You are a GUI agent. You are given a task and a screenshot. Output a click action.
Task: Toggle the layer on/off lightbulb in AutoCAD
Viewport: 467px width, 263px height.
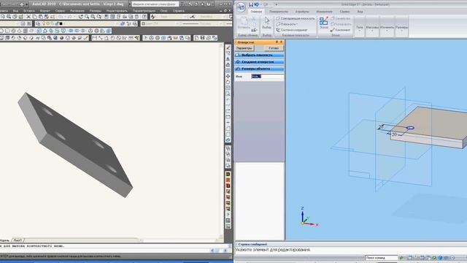44,23
